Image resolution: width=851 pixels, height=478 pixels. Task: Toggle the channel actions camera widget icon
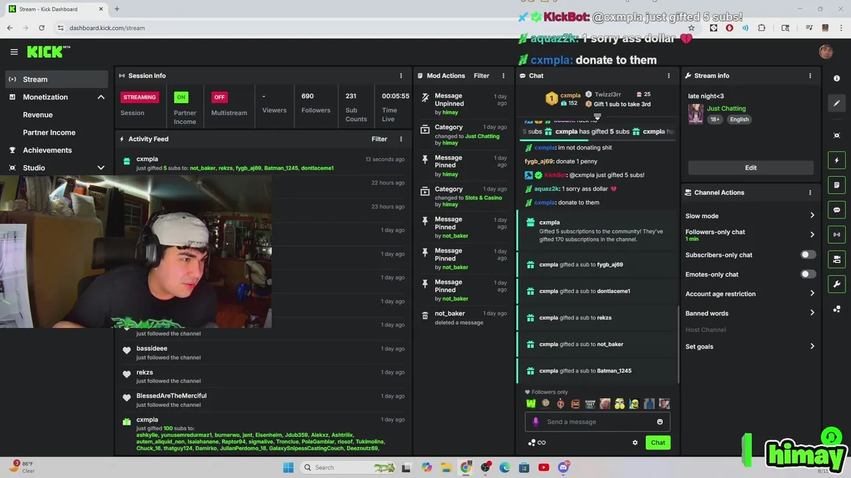click(x=836, y=259)
